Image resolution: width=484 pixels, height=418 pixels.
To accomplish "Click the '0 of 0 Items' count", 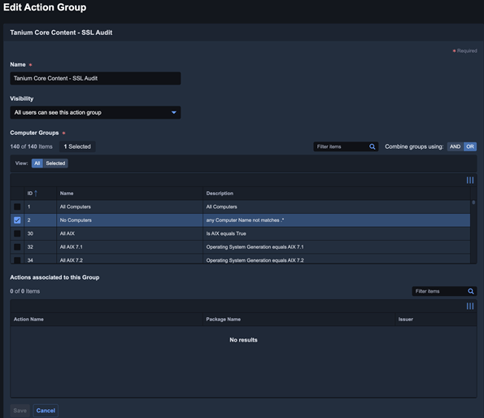I will [25, 291].
